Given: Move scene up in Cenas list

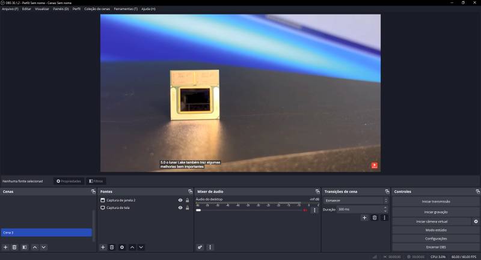Looking at the screenshot, I should 35,247.
